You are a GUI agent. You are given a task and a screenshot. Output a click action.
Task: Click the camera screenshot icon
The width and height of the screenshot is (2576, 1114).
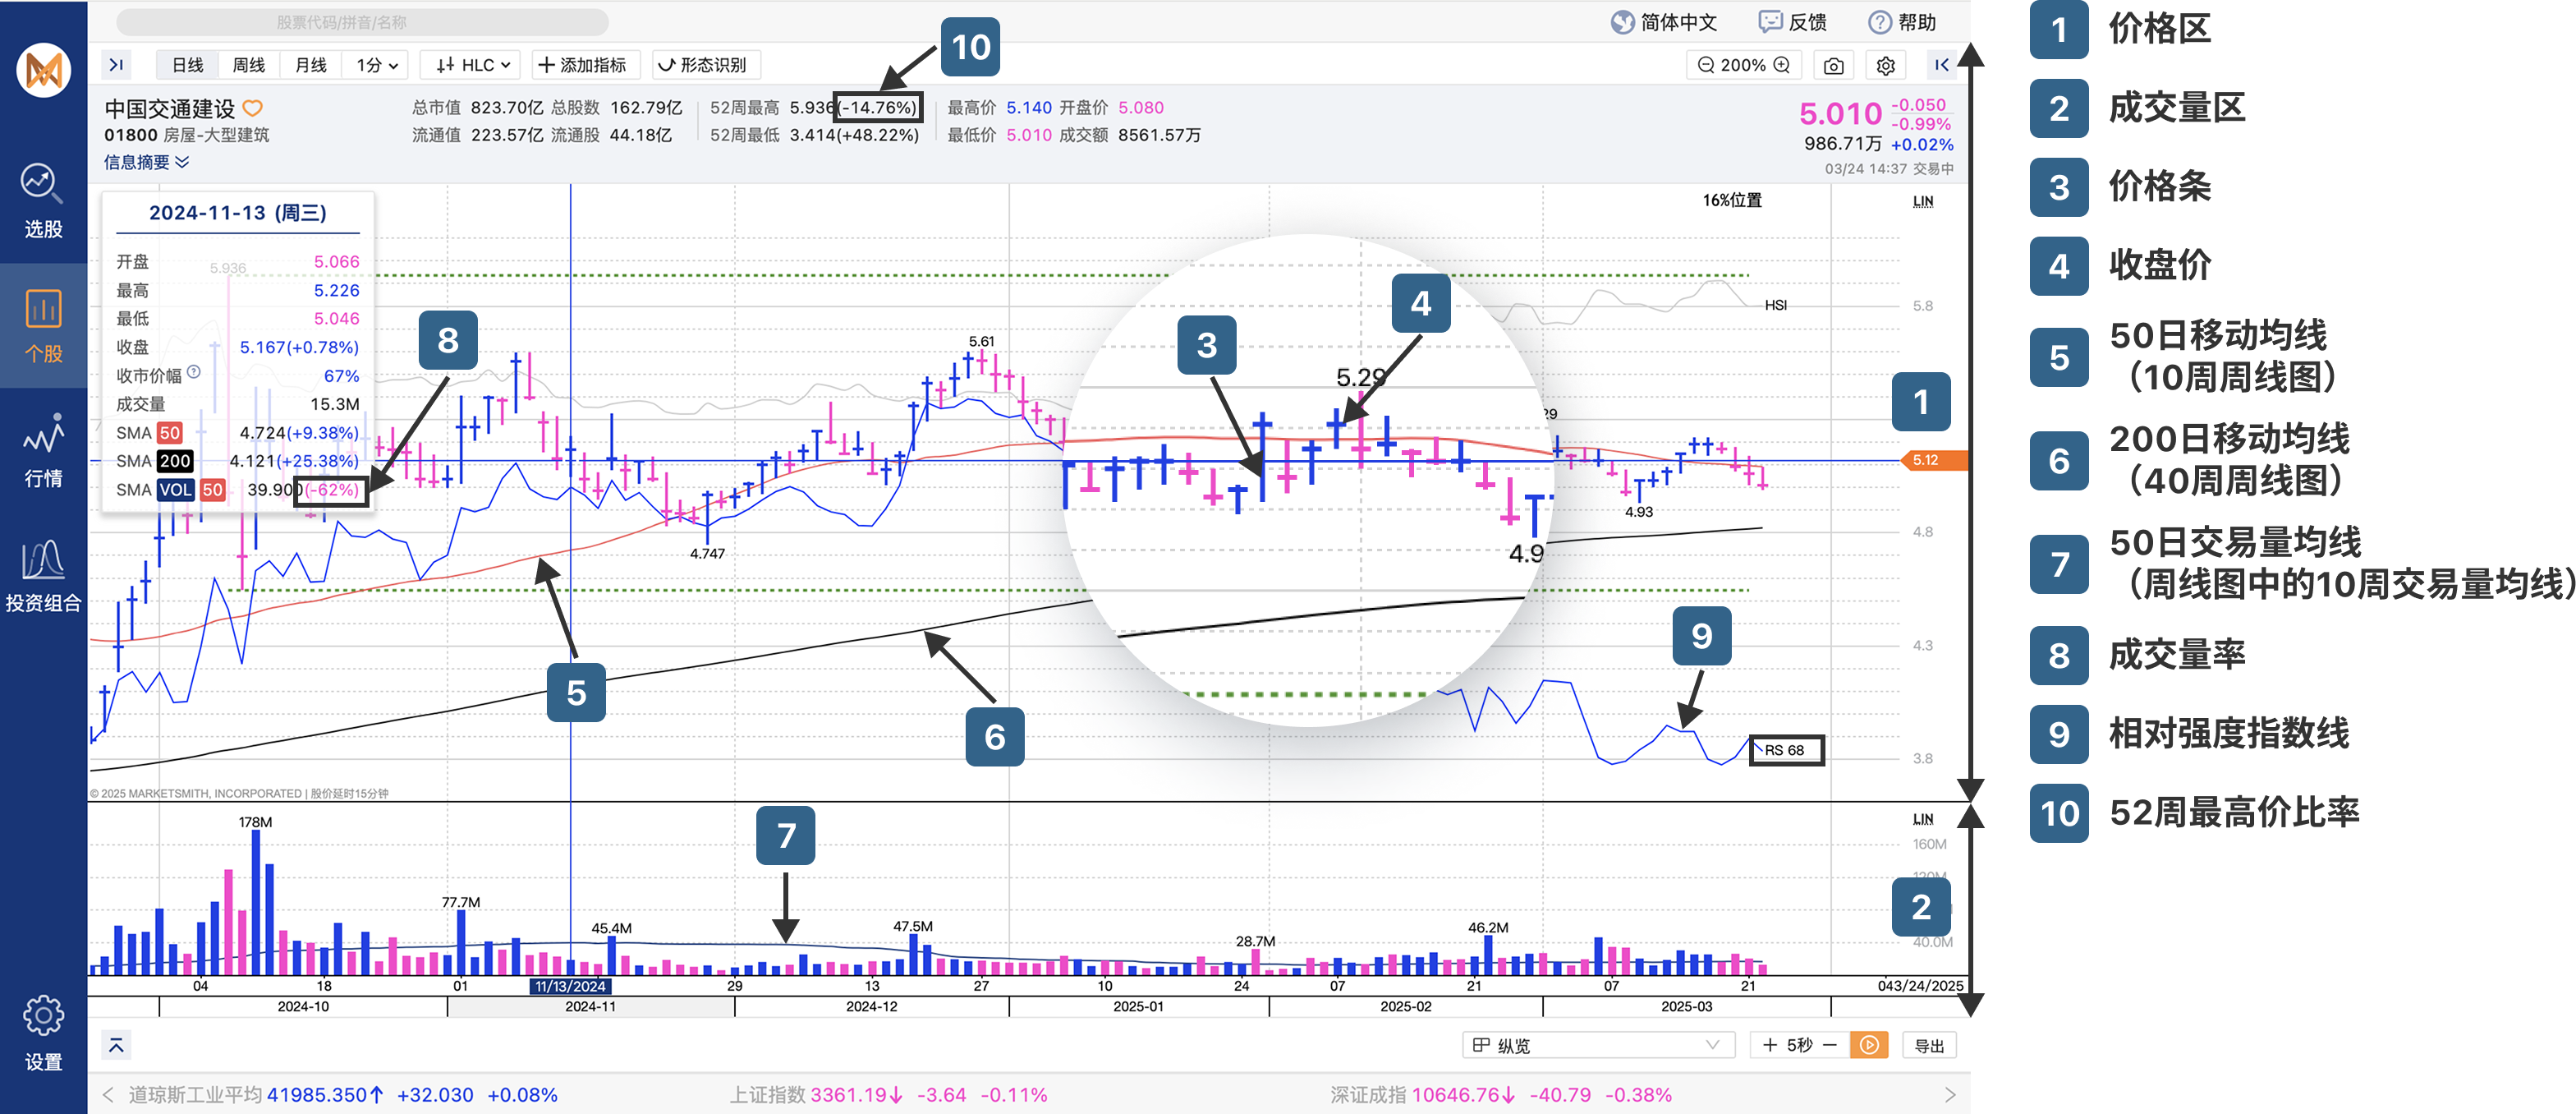point(1833,65)
